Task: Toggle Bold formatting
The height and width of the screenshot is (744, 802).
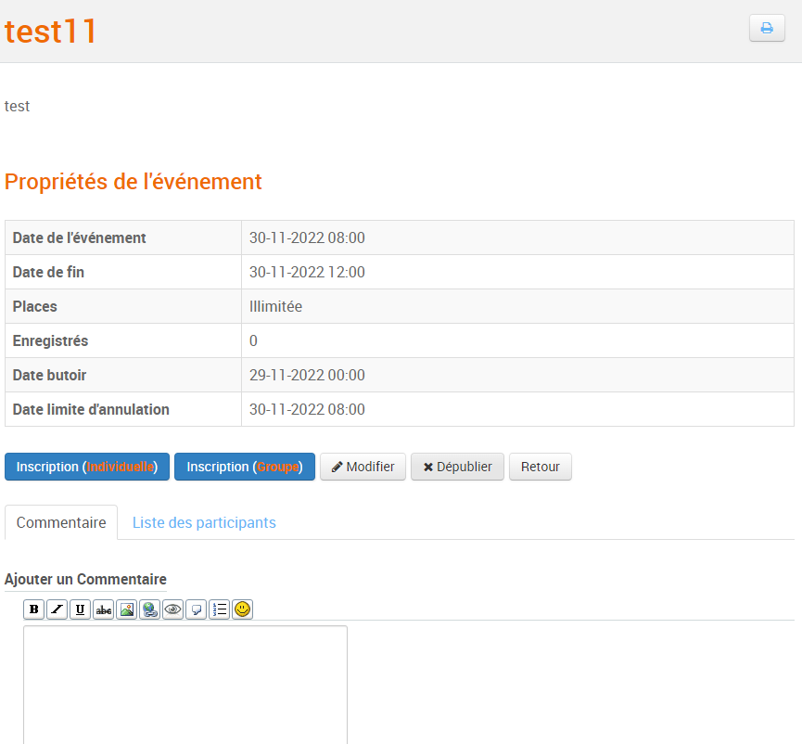Action: tap(33, 609)
